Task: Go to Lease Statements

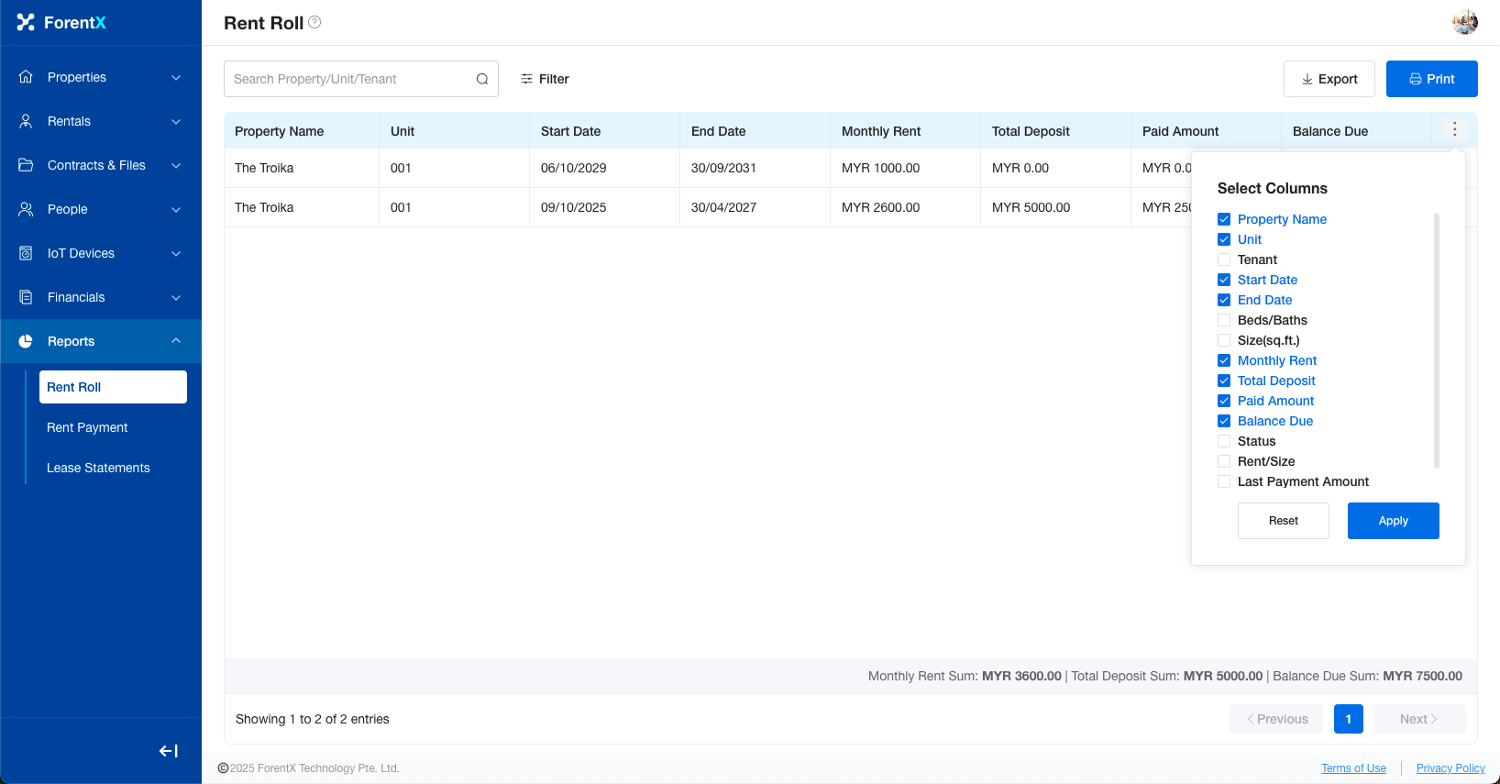Action: [98, 468]
